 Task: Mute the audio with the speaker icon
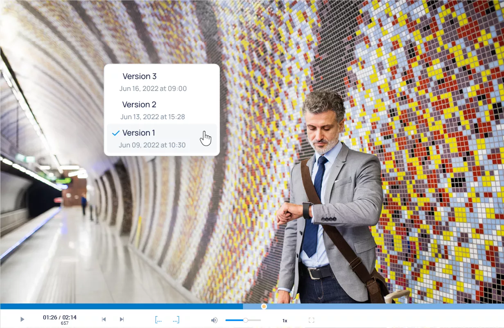(214, 320)
